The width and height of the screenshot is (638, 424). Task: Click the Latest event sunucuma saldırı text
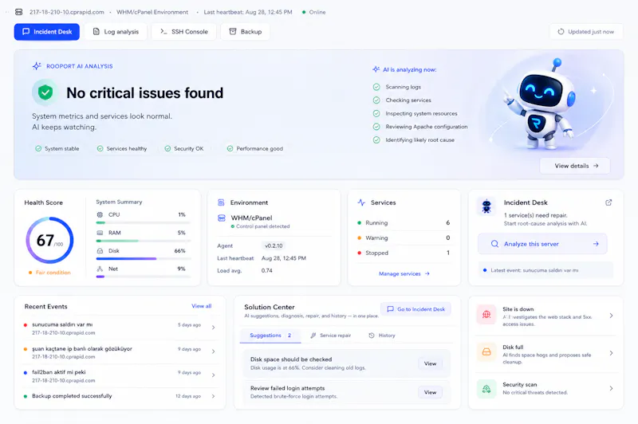point(534,270)
